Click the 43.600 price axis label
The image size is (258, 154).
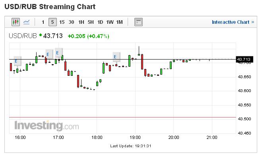coord(244,91)
